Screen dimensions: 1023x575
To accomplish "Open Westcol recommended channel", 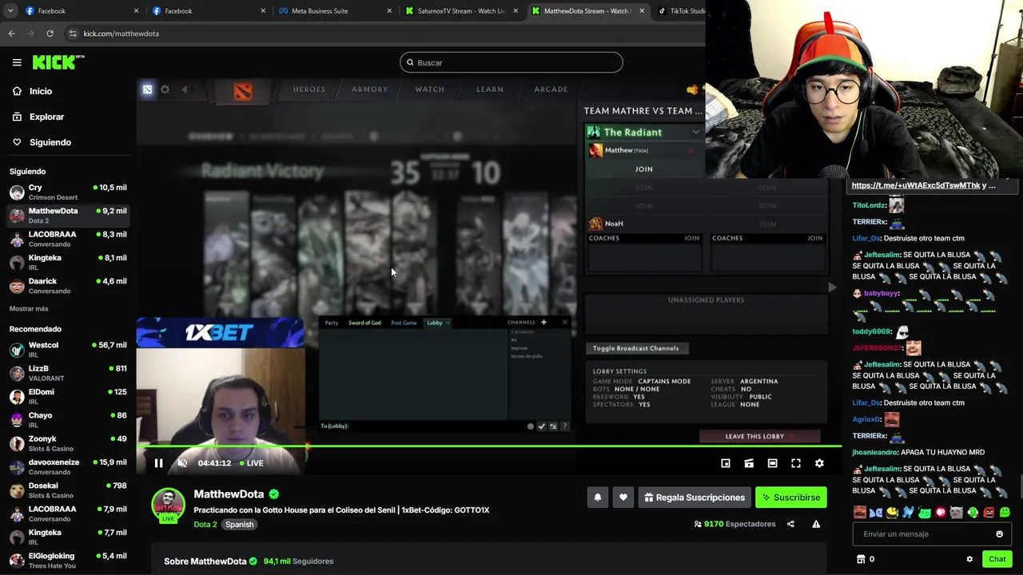I will tap(68, 350).
